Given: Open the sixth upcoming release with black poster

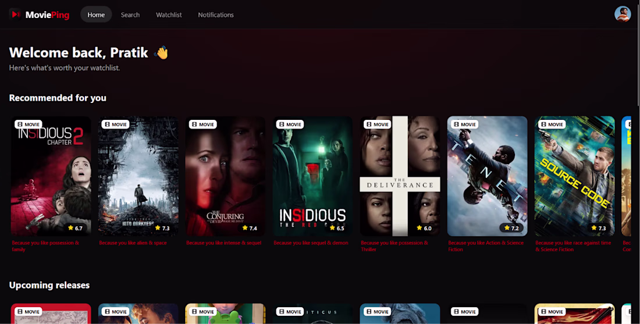Looking at the screenshot, I should (x=488, y=314).
